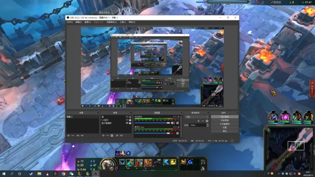Open Steam from the taskbar
Image resolution: width=315 pixels, height=177 pixels.
pos(31,173)
